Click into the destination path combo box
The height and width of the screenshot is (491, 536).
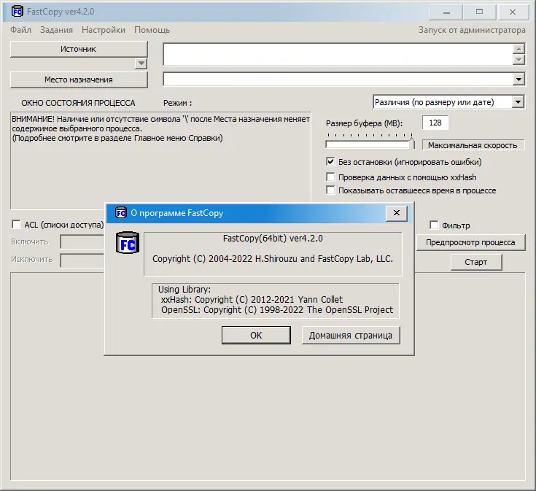(x=338, y=80)
